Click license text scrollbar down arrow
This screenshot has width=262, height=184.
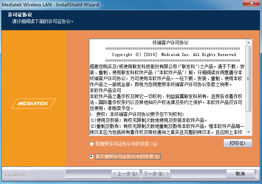pos(249,132)
